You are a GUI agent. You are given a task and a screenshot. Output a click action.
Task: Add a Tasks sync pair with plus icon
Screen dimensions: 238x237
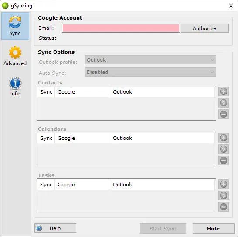[x=224, y=184]
